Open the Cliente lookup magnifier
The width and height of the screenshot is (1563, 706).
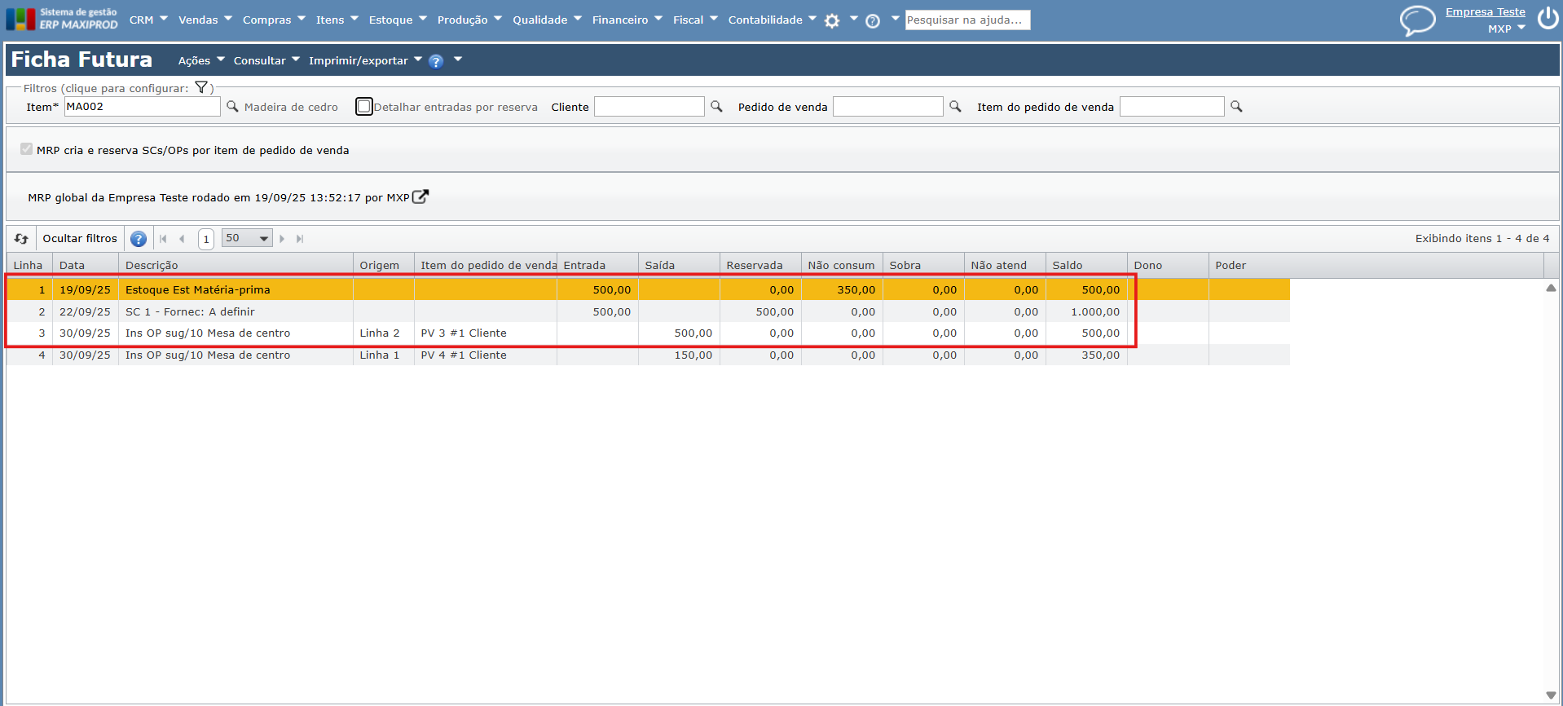716,107
